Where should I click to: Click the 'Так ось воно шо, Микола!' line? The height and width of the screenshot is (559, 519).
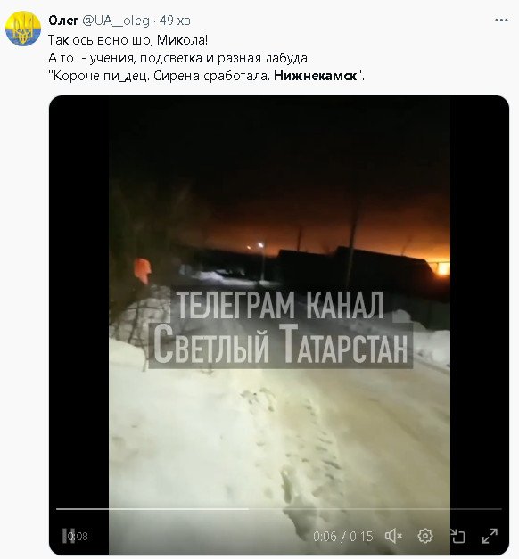coord(128,40)
